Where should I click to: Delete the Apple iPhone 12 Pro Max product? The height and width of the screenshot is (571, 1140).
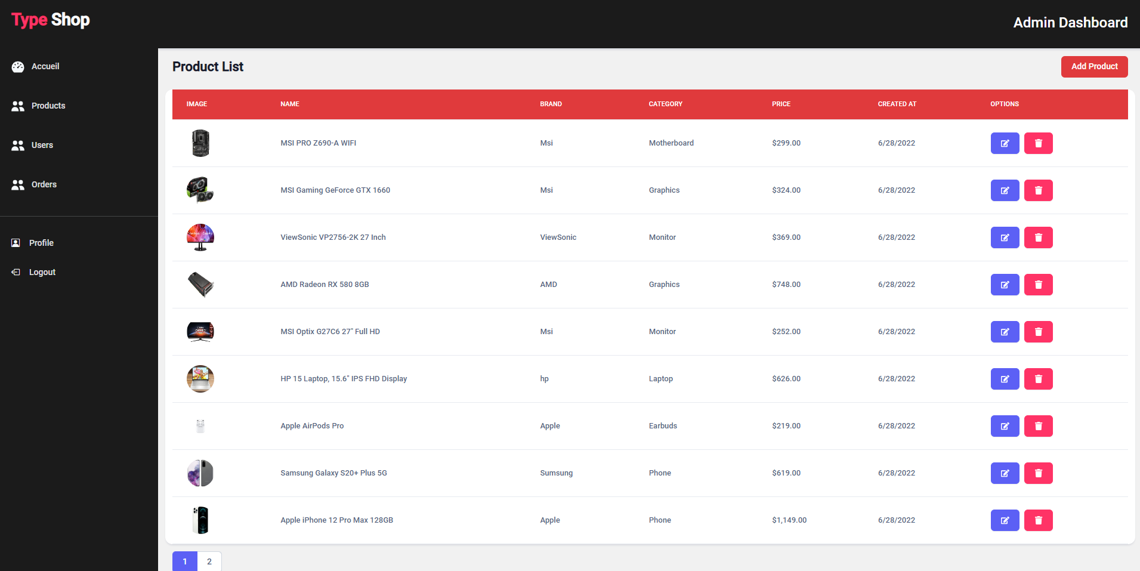pyautogui.click(x=1038, y=520)
